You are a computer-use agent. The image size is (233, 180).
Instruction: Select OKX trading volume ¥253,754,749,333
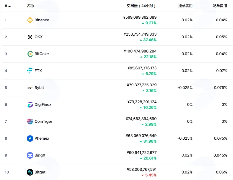coord(140,34)
